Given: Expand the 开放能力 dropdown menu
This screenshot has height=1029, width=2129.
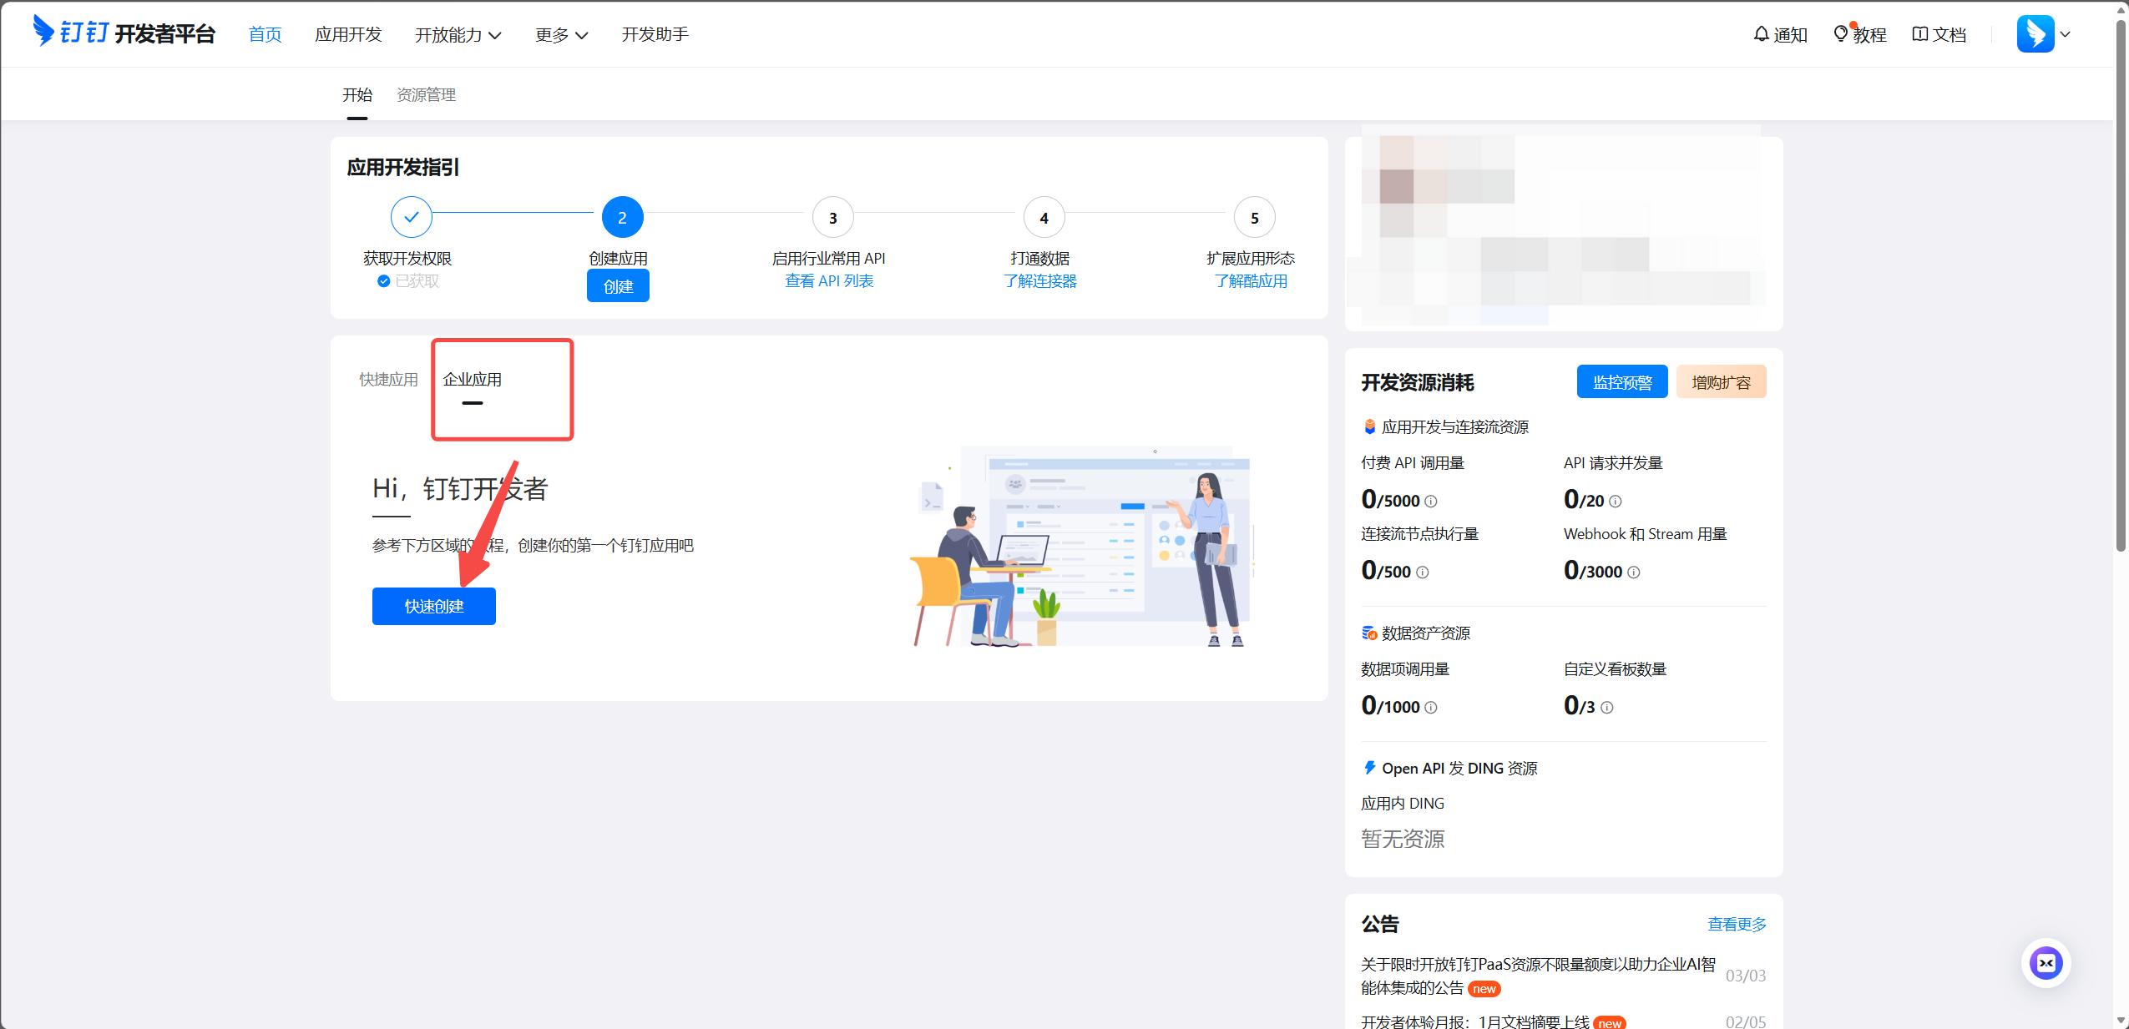Looking at the screenshot, I should [x=458, y=35].
